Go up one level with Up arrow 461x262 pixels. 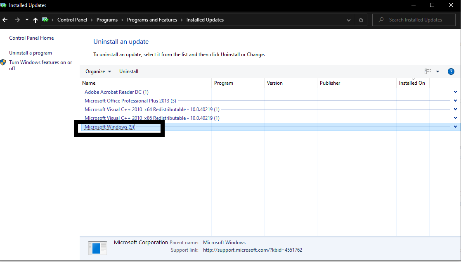tap(35, 20)
